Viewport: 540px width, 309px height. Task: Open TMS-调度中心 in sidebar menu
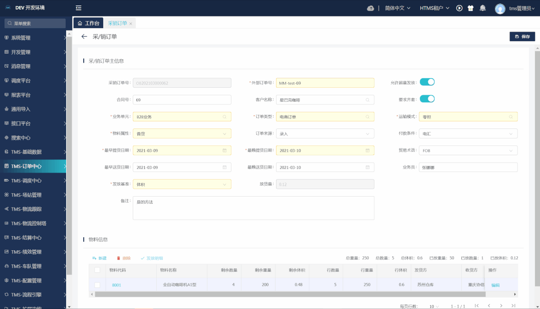click(x=33, y=181)
